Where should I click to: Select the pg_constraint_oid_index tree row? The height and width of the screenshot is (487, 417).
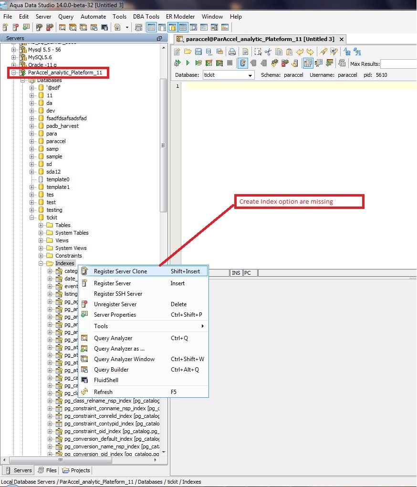coord(112,431)
